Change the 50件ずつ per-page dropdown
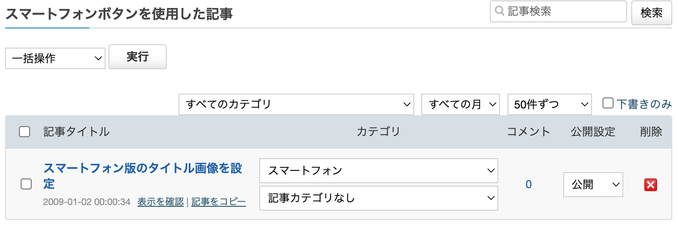This screenshot has height=227, width=679. (549, 104)
